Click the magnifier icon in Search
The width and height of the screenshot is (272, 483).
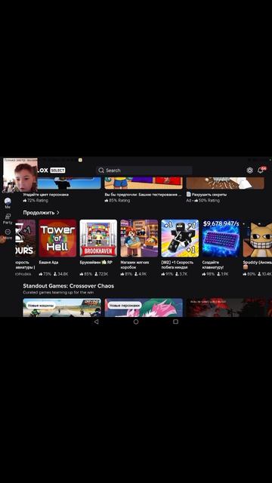click(101, 171)
